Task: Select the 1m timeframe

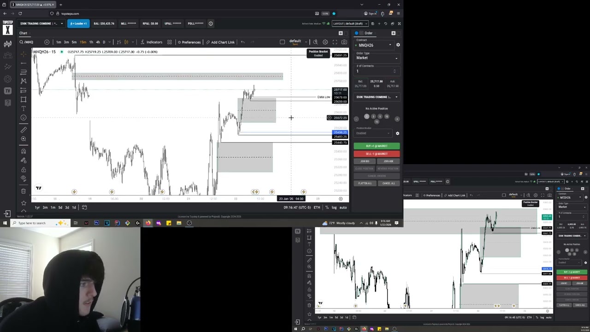Action: [59, 42]
